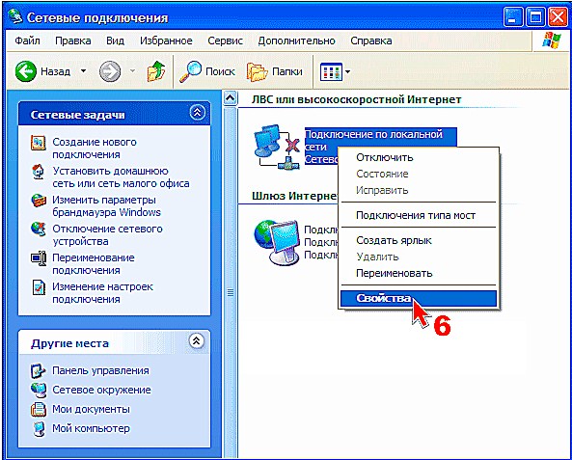The image size is (572, 460).
Task: Open the Views button dropdown arrow
Action: click(347, 71)
